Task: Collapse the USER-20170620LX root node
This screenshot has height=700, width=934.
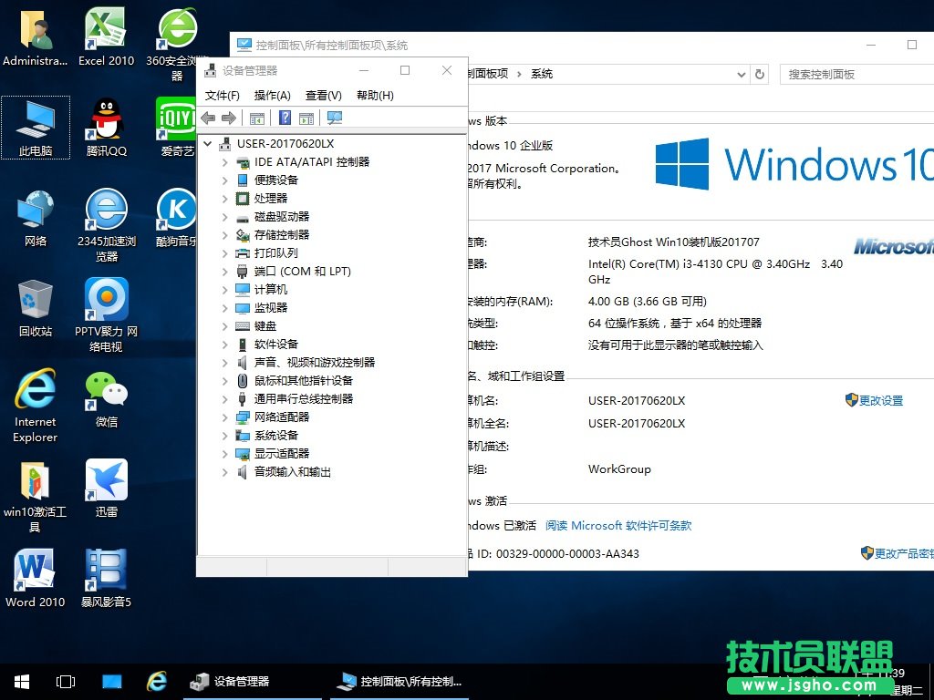Action: (x=207, y=143)
